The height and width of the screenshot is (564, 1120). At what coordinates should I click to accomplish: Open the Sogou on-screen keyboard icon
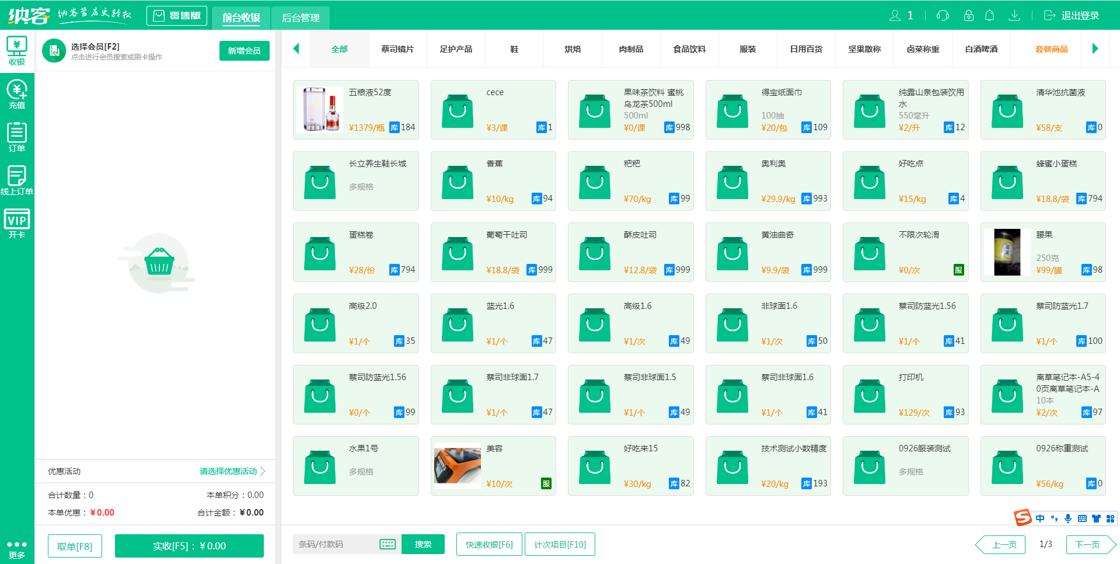click(1083, 518)
